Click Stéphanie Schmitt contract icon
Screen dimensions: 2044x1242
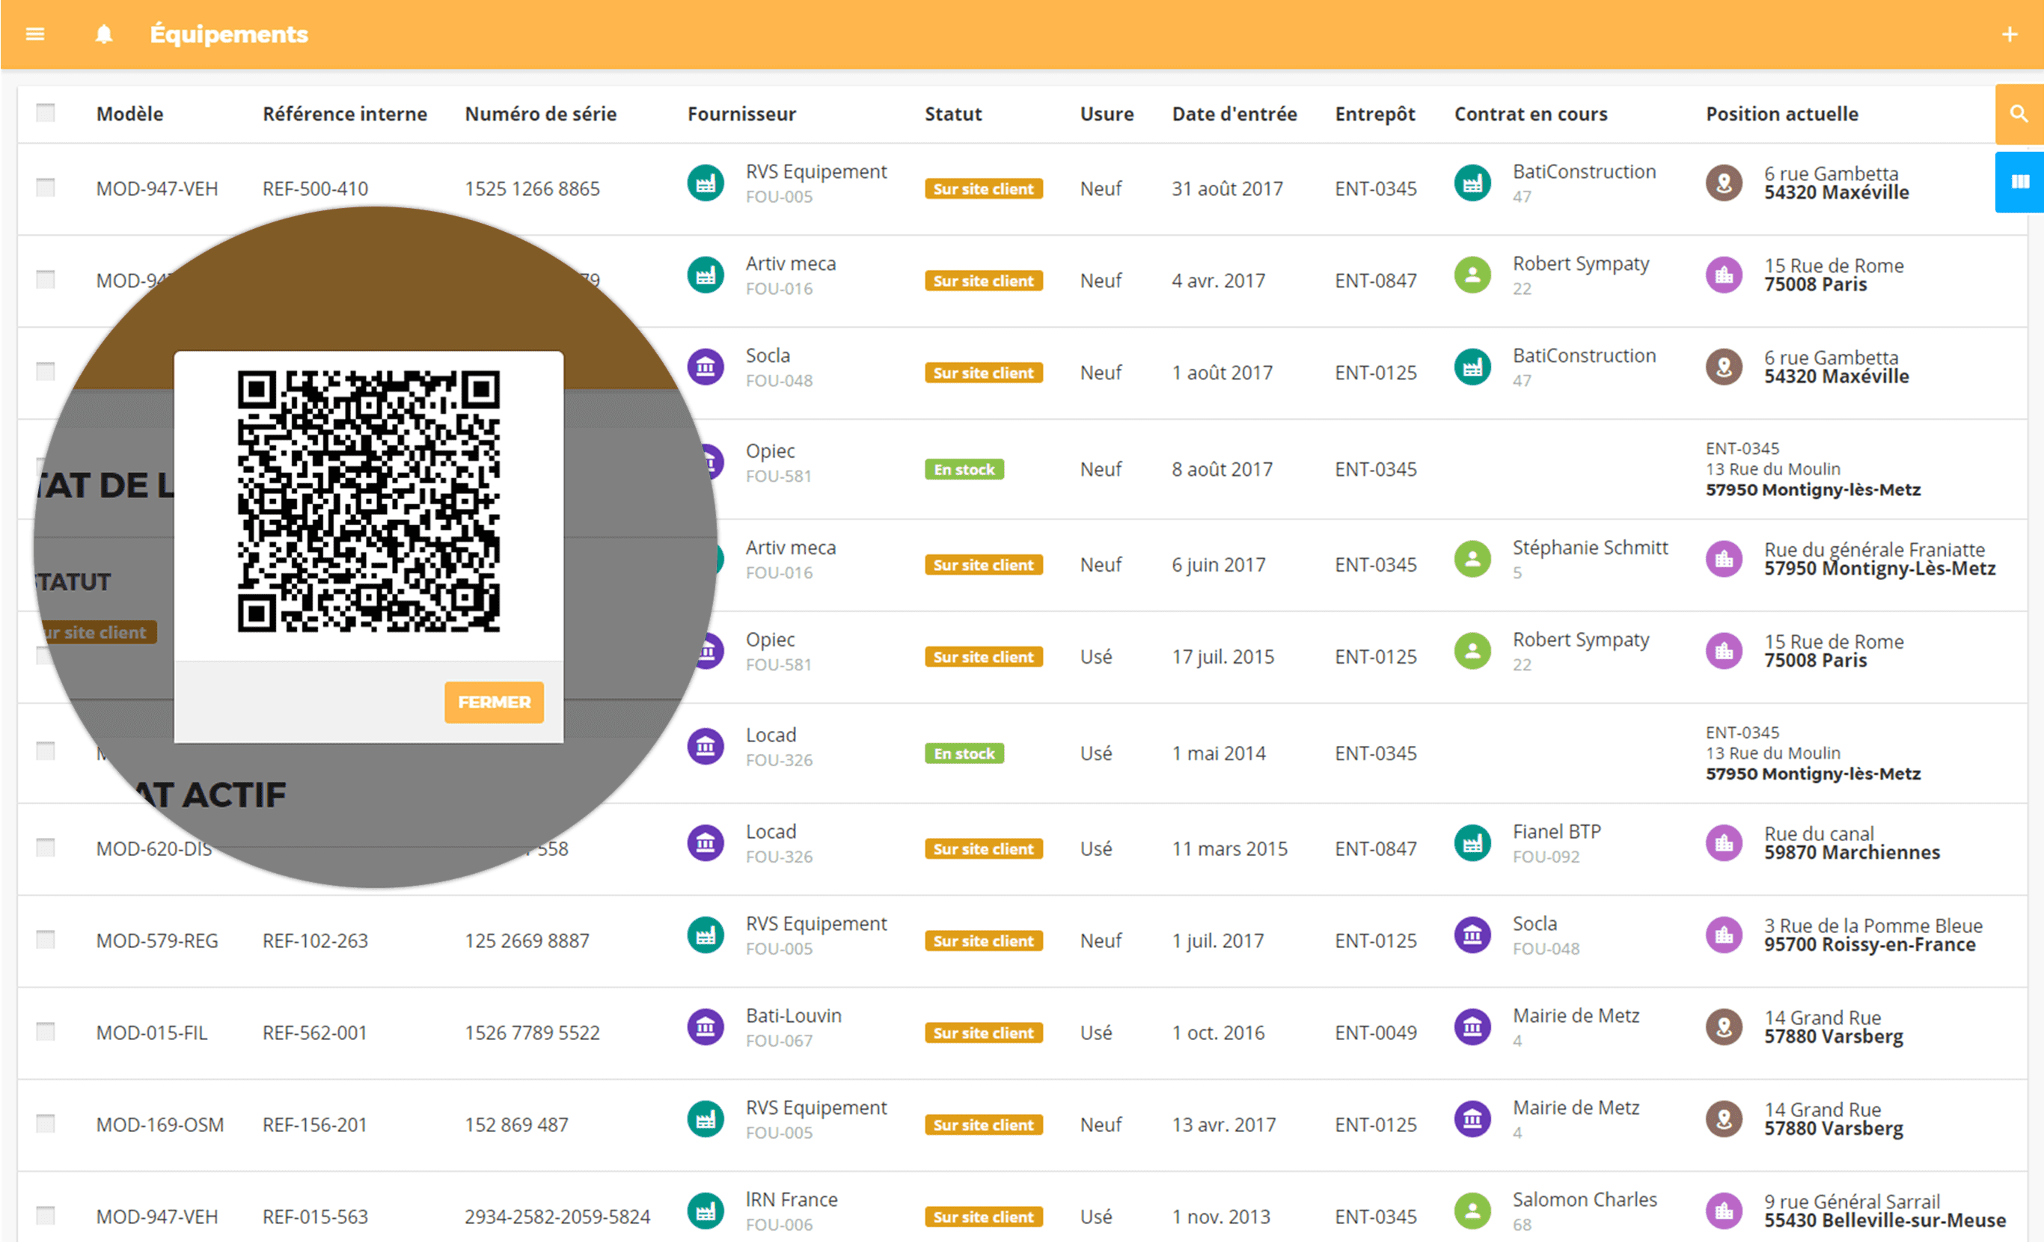(x=1472, y=559)
